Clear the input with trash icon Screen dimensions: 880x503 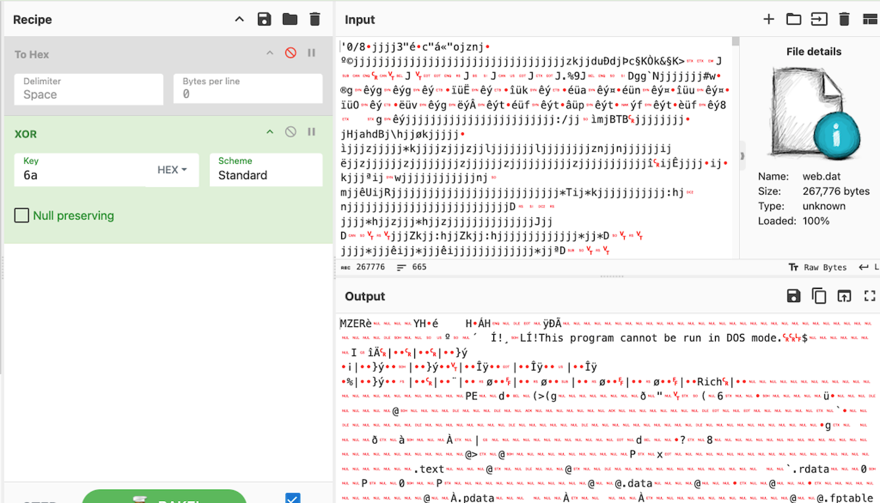point(844,19)
